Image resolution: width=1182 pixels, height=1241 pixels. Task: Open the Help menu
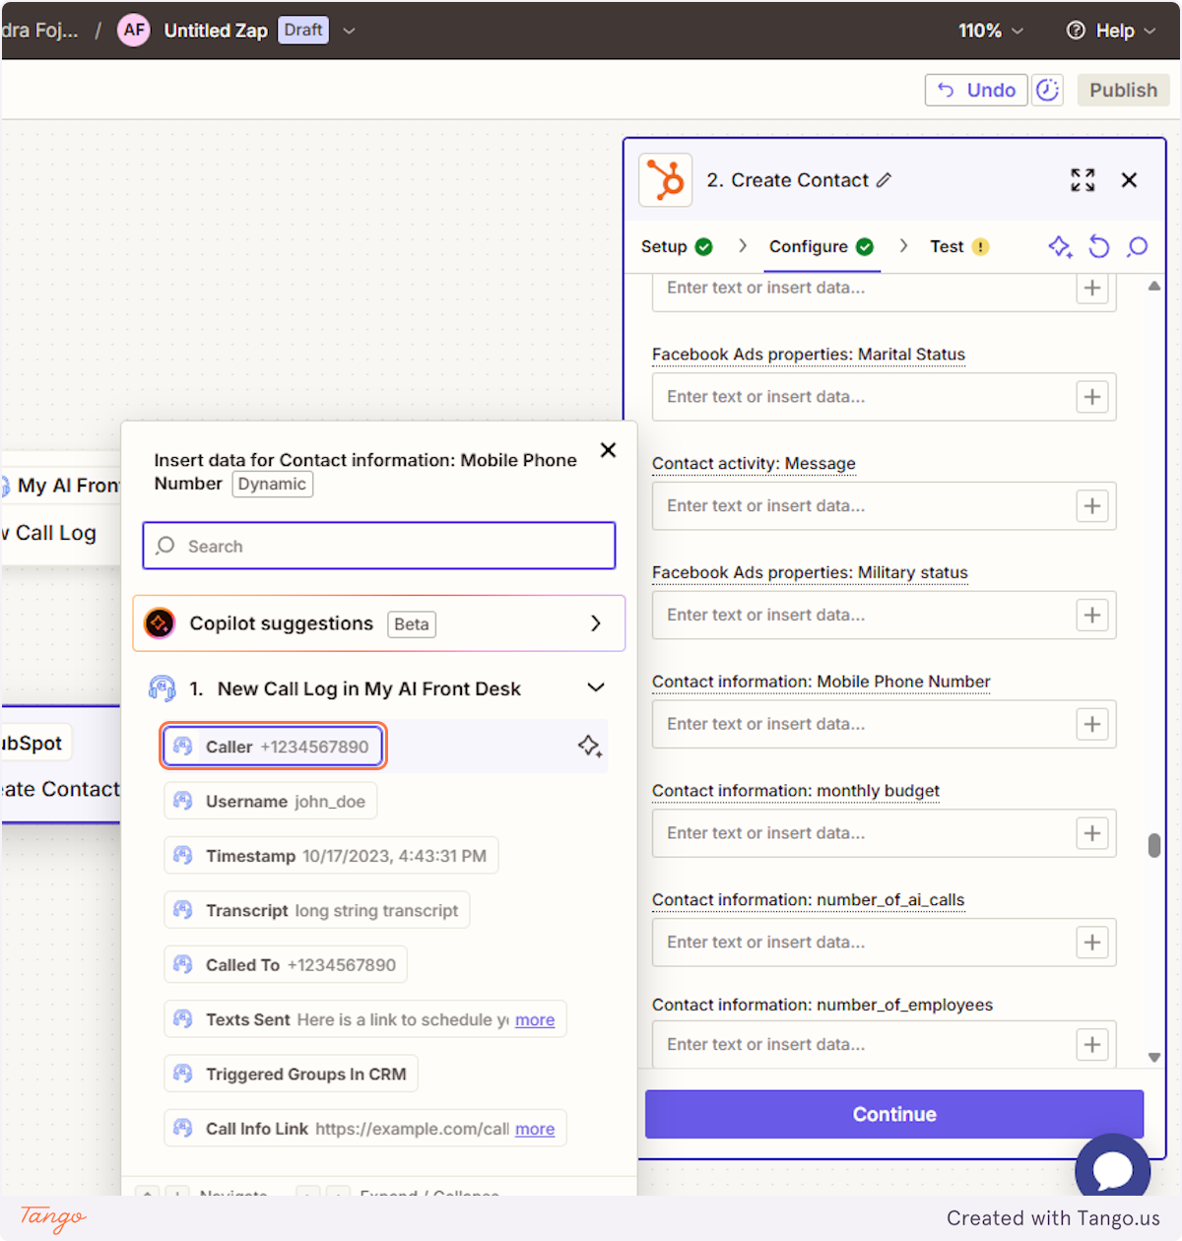coord(1110,31)
